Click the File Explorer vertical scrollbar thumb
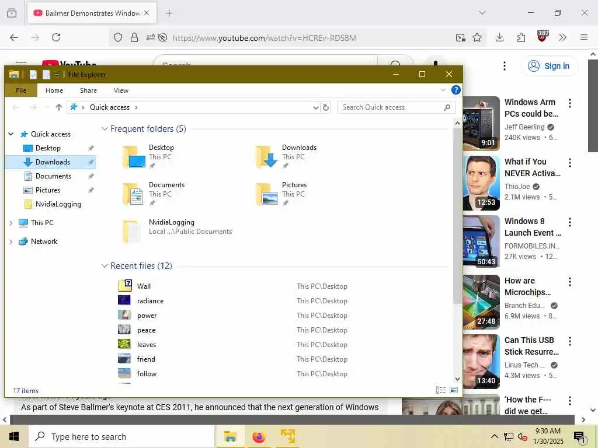The height and width of the screenshot is (448, 598). click(457, 216)
